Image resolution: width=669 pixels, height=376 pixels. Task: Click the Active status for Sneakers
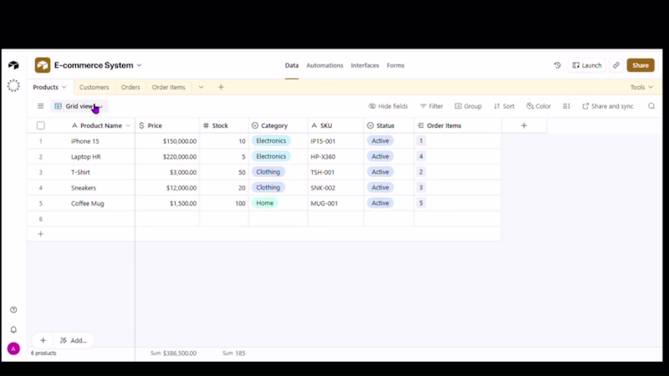click(x=380, y=187)
